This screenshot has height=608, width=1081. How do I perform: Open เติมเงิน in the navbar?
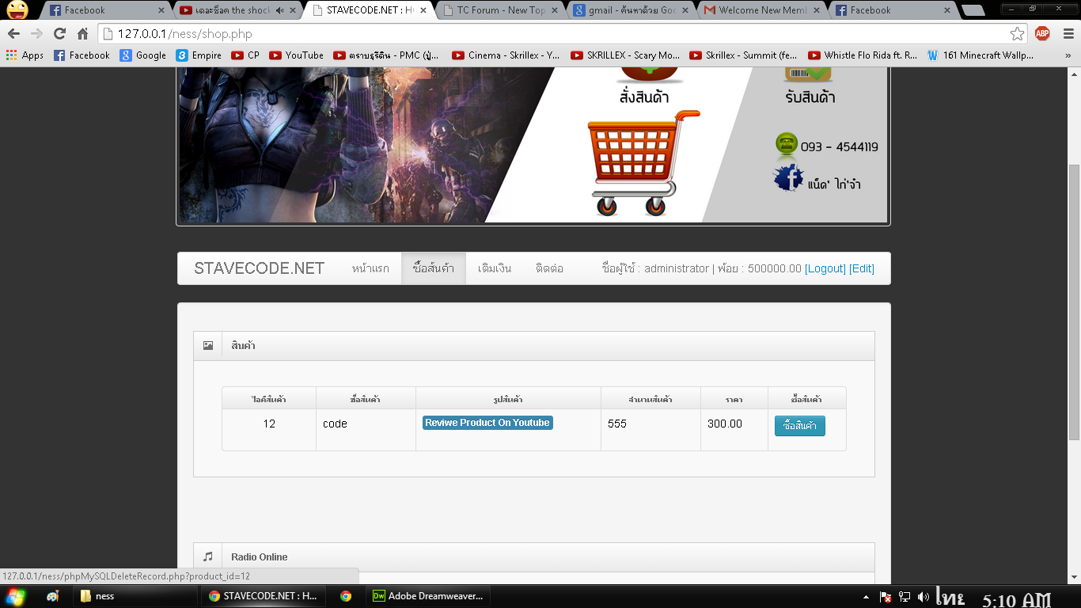(x=495, y=268)
